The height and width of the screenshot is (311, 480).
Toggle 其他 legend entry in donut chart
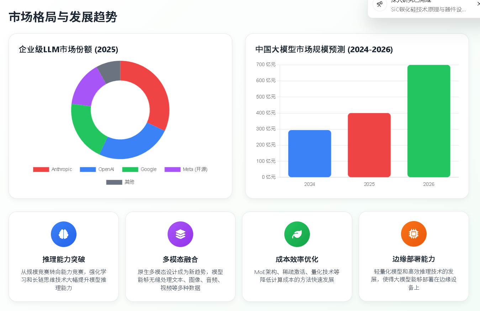pyautogui.click(x=120, y=182)
